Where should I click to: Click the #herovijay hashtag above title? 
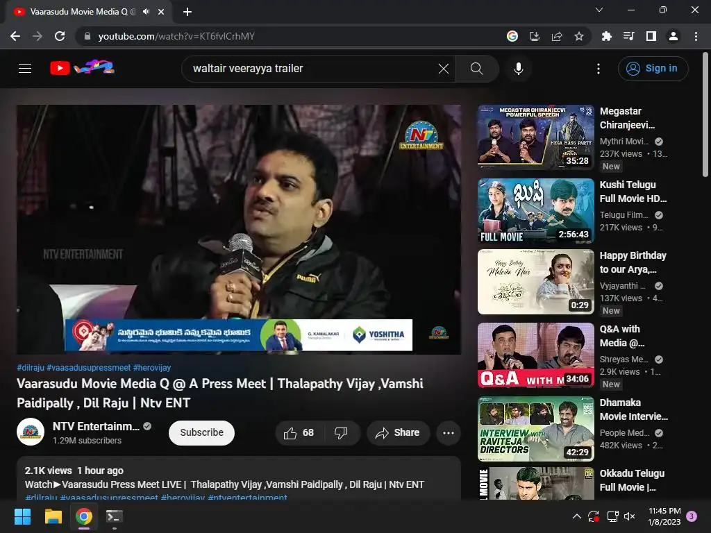click(x=152, y=368)
